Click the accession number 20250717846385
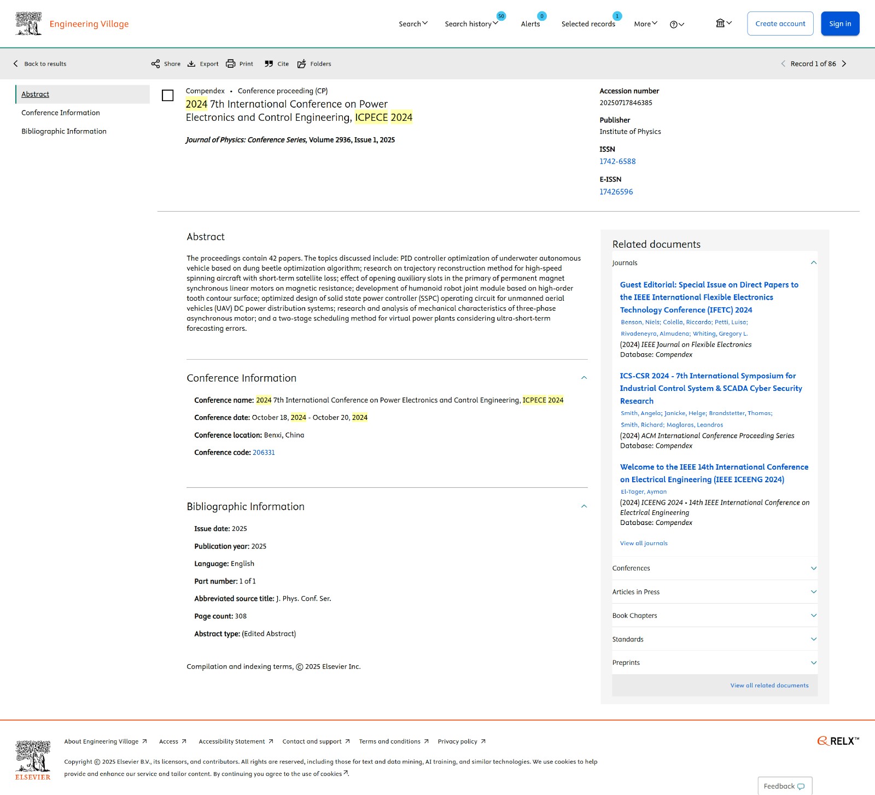 pyautogui.click(x=626, y=103)
